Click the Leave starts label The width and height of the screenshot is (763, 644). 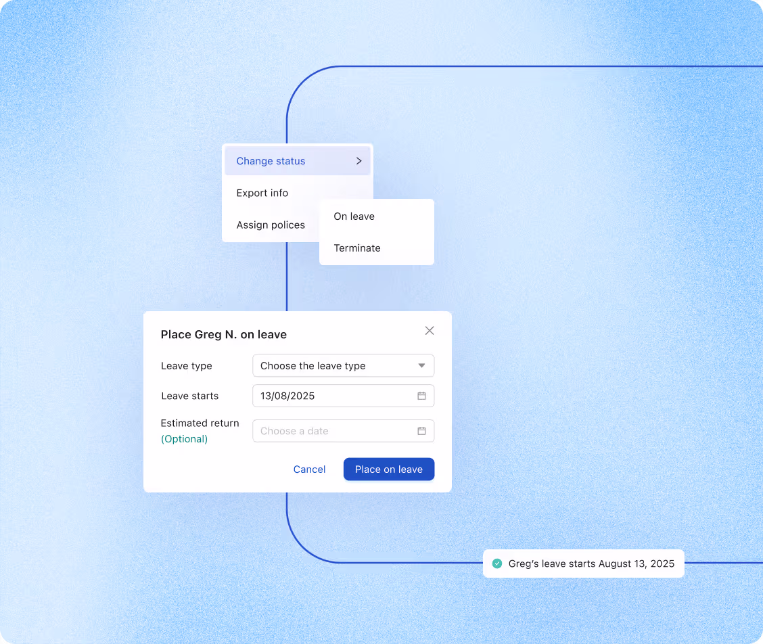click(190, 396)
